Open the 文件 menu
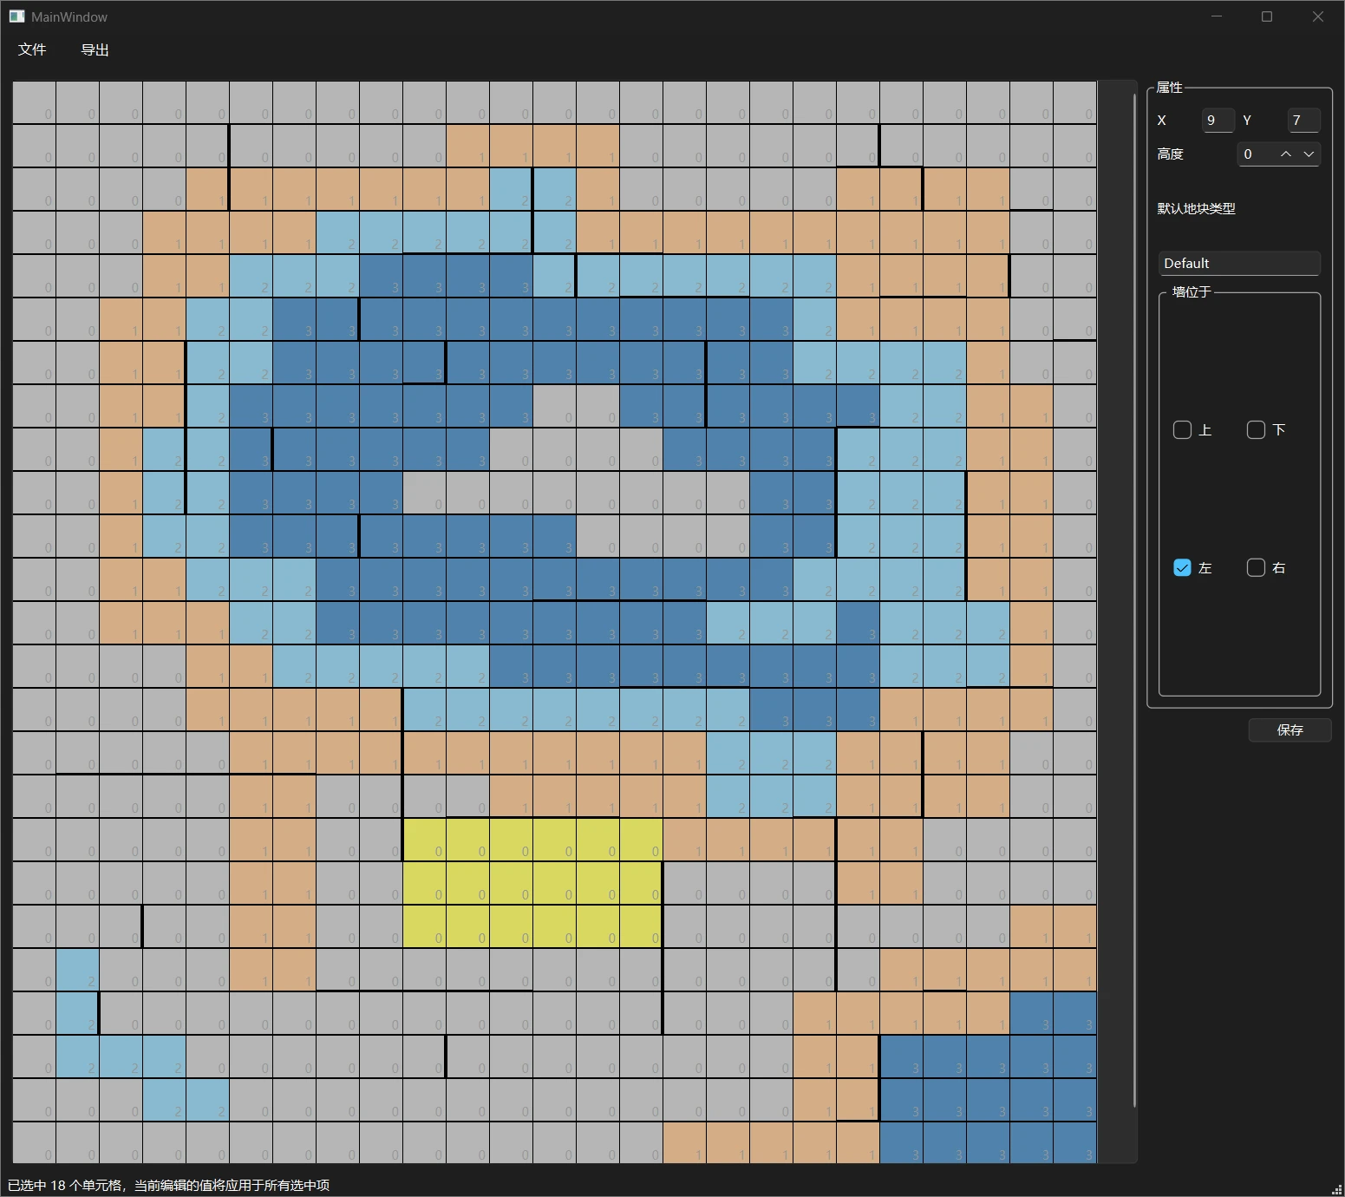Viewport: 1345px width, 1197px height. tap(32, 49)
